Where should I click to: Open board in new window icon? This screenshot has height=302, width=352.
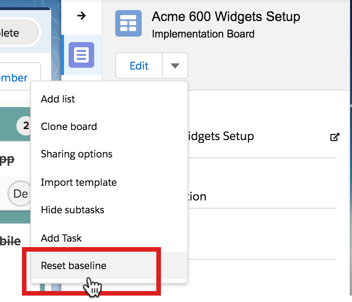[335, 137]
